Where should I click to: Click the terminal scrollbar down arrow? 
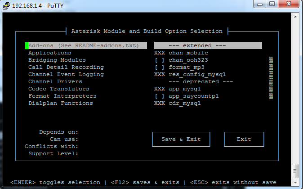pyautogui.click(x=295, y=182)
